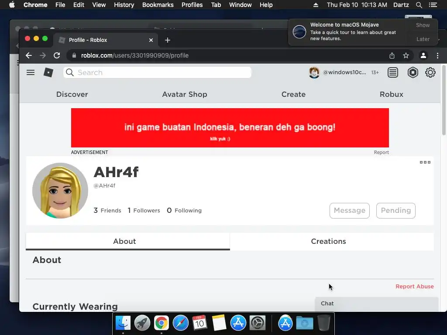
Task: Open the Apple menu
Action: [12, 5]
